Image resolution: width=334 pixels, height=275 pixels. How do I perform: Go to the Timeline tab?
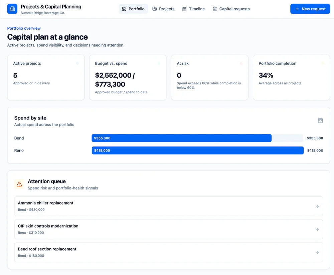click(193, 9)
